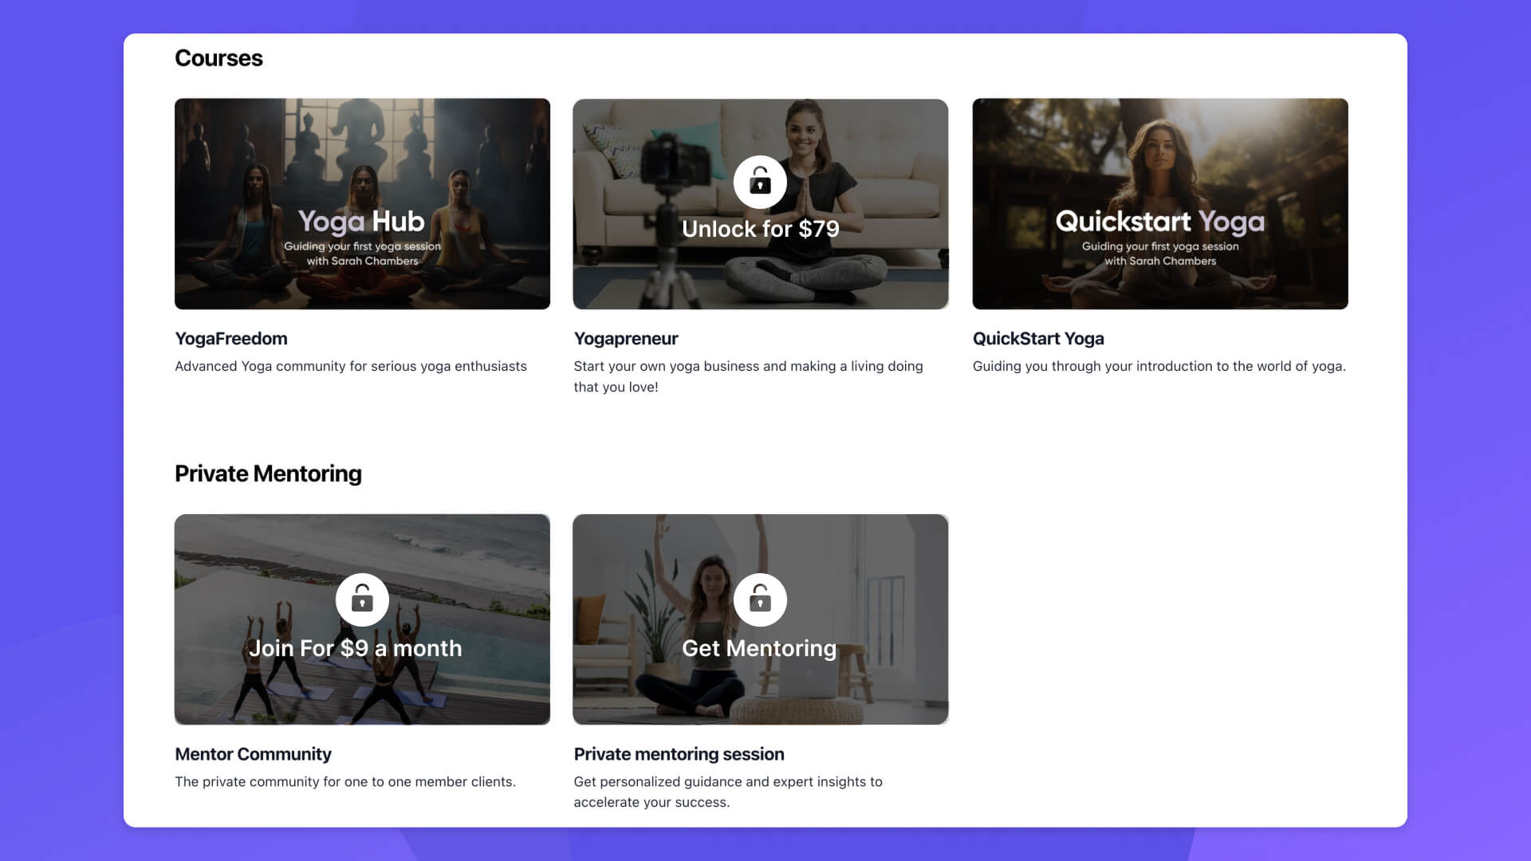Click the lock icon on Mentor Community card

click(x=362, y=600)
